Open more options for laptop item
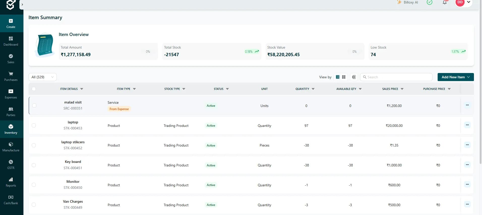The width and height of the screenshot is (482, 215). point(467,125)
